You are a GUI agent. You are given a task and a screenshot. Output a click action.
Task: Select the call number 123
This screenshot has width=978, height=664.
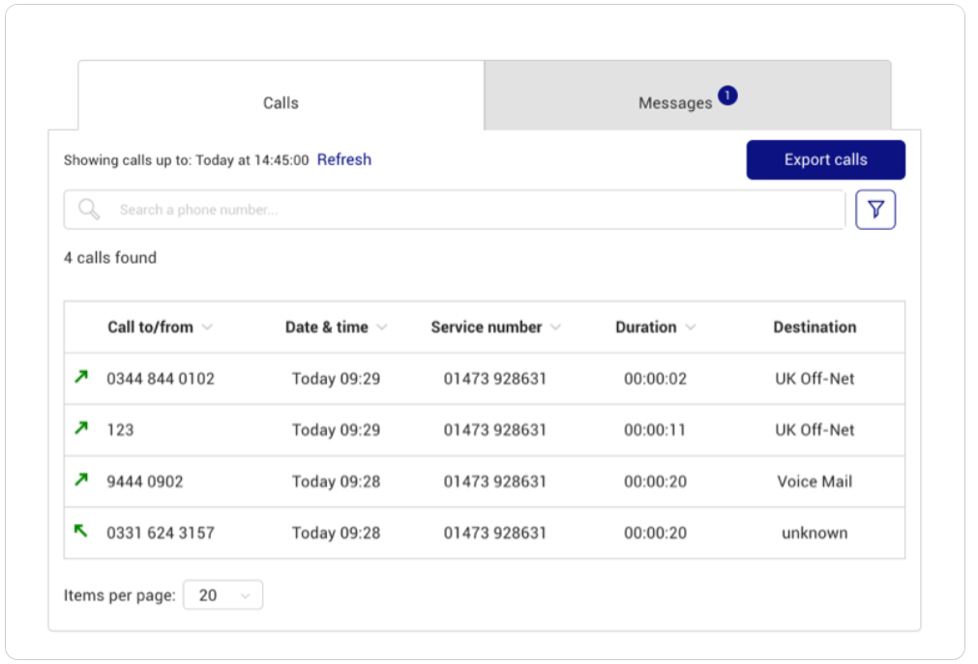(x=120, y=430)
